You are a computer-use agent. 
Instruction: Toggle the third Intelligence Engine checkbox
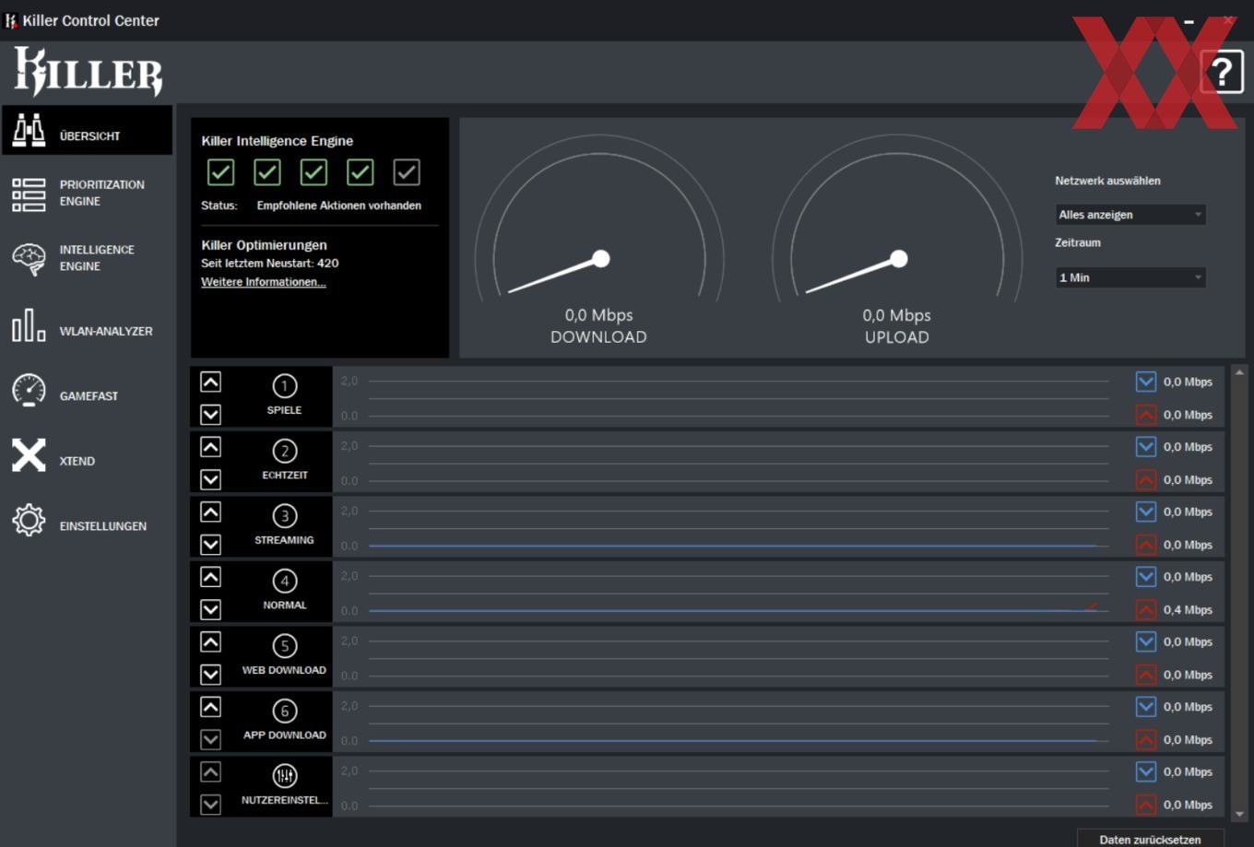313,172
